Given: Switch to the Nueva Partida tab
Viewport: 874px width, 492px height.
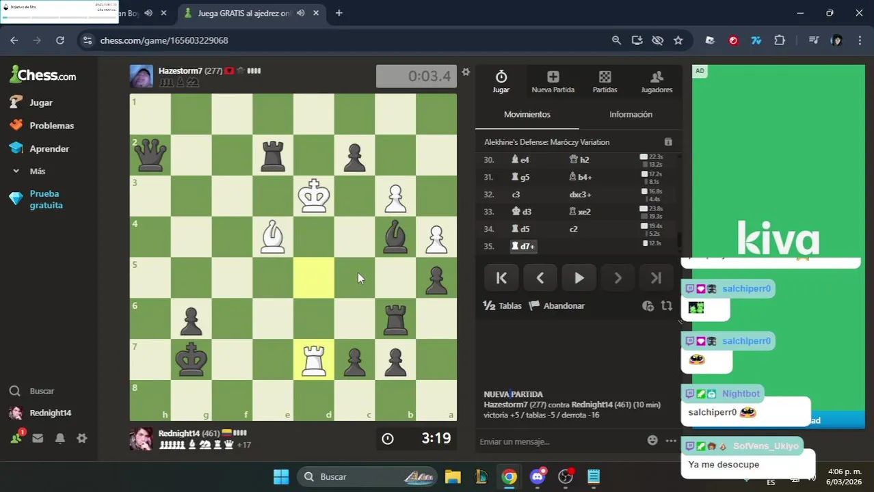Looking at the screenshot, I should pyautogui.click(x=553, y=81).
